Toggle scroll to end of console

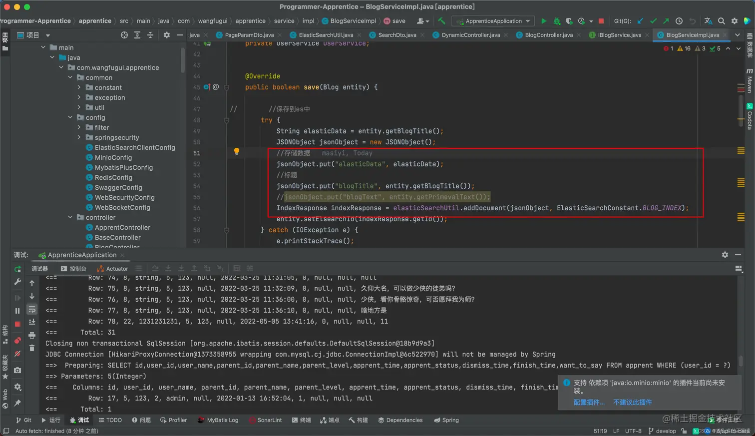click(32, 322)
